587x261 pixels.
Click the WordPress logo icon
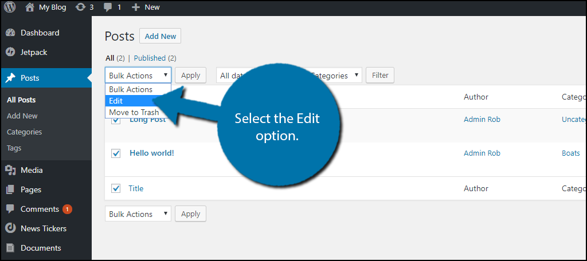coord(10,7)
